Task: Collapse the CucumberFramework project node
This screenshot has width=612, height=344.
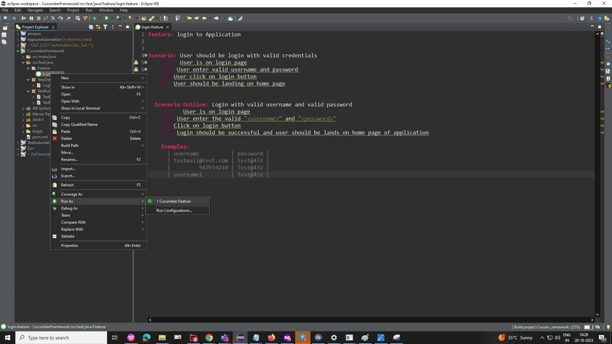Action: tap(18, 51)
